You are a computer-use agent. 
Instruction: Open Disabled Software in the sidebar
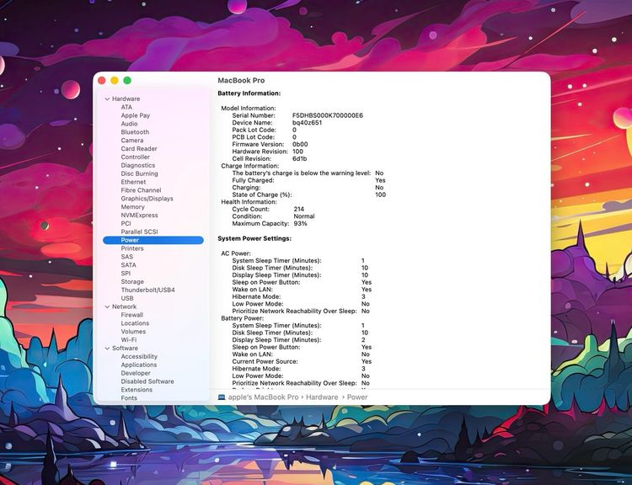click(147, 381)
